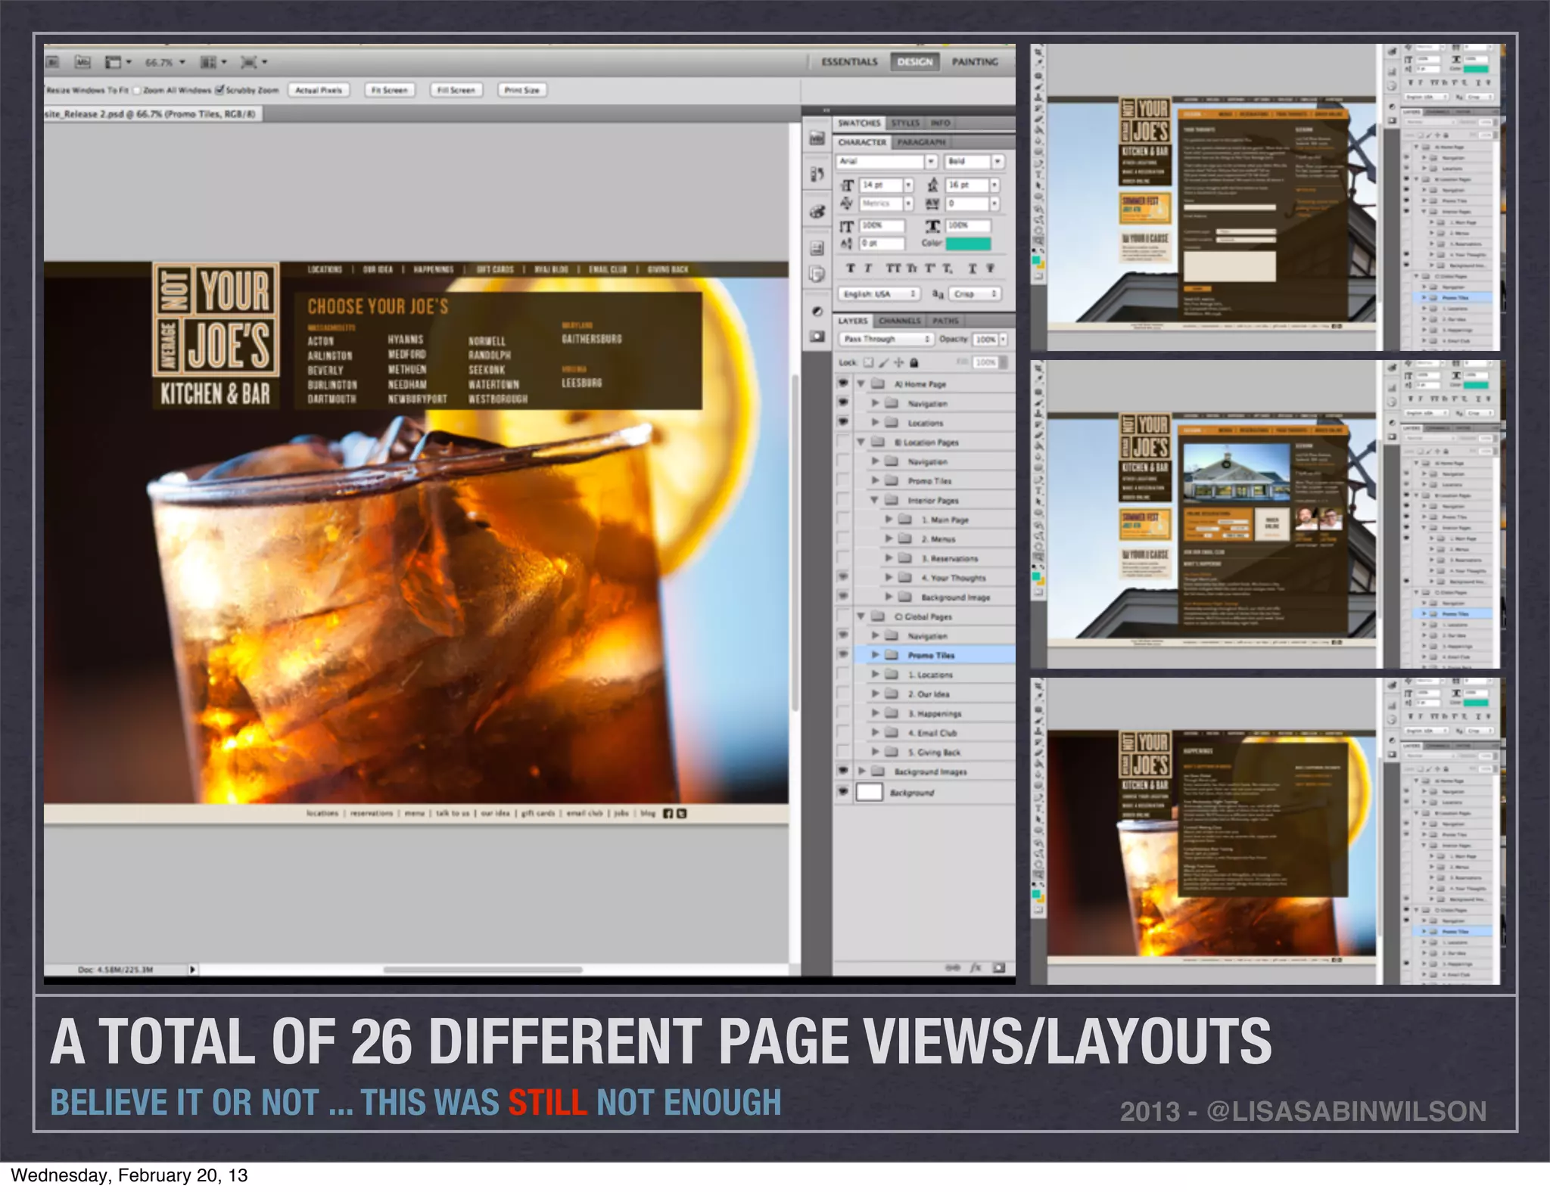Enable the All Caps text style
Viewport: 1550px width, 1192px height.
point(893,269)
